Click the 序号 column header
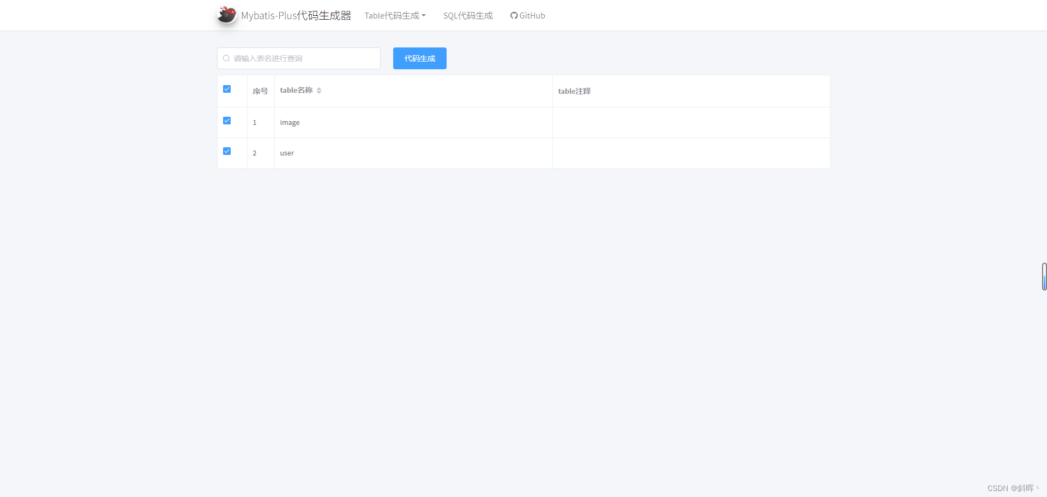This screenshot has width=1047, height=497. pos(260,91)
